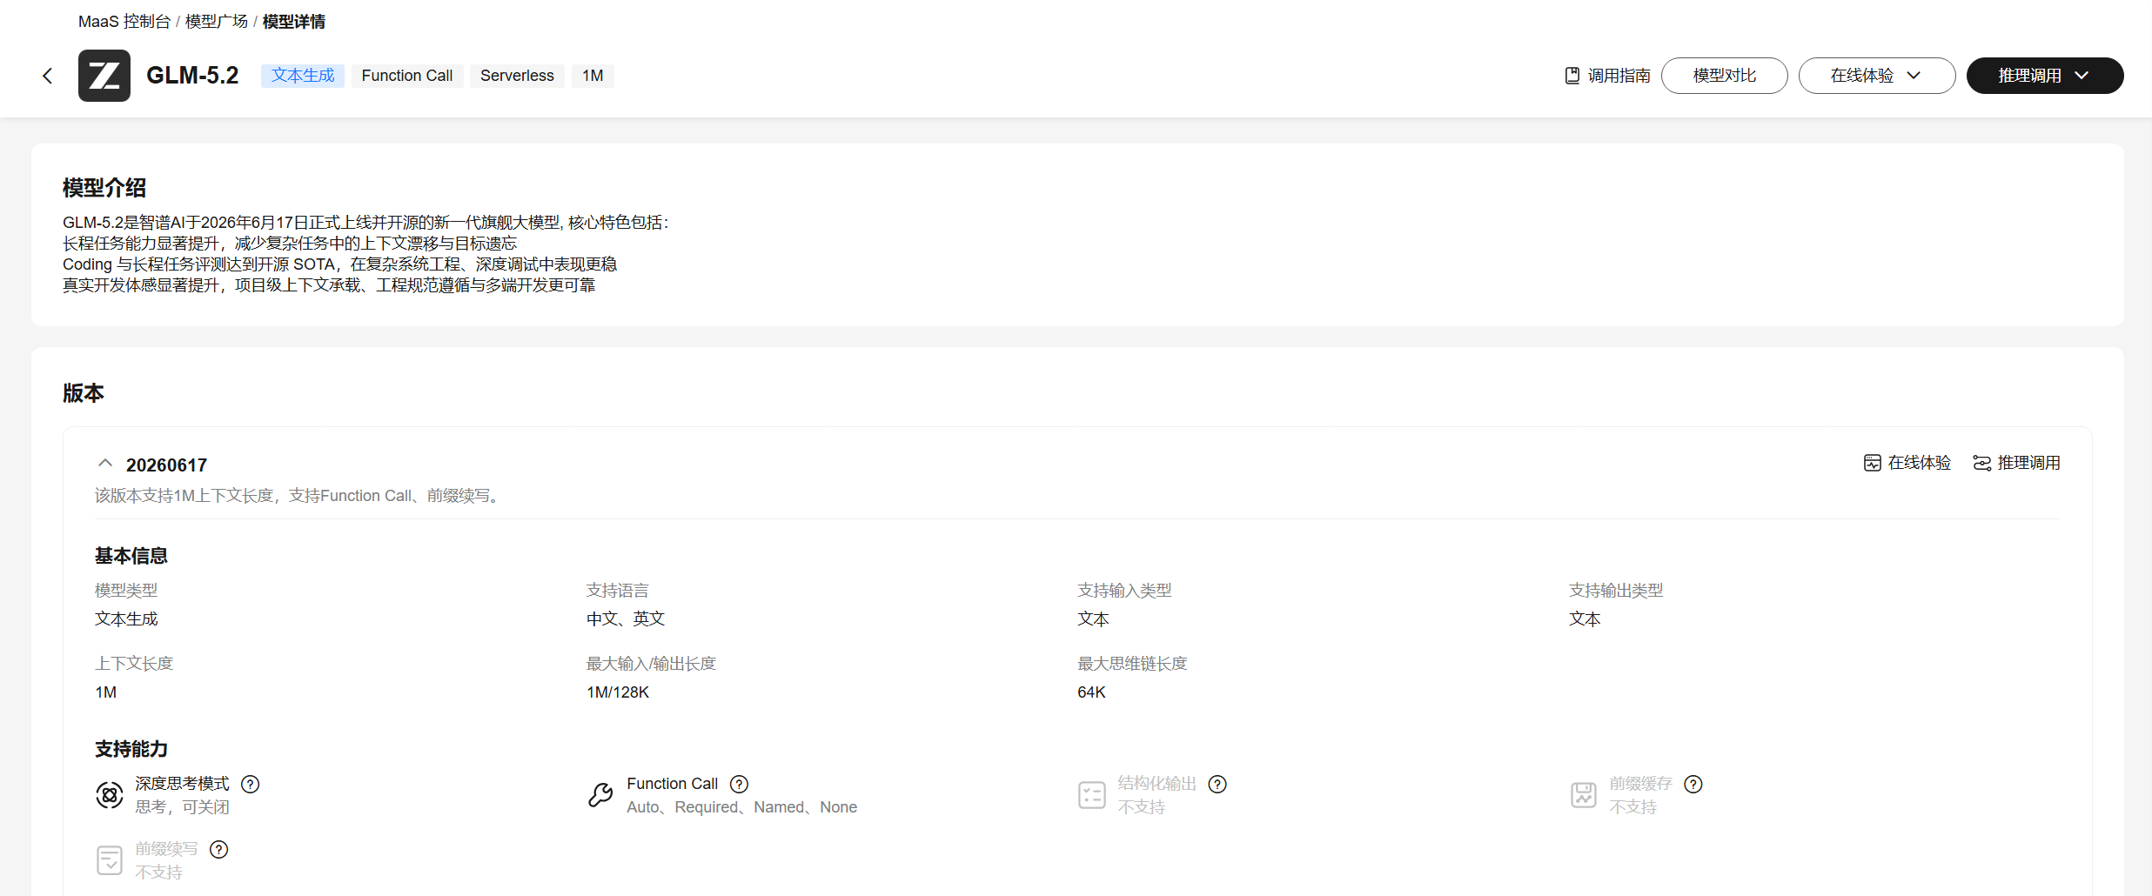
Task: Navigate to 模型广场 breadcrumb
Action: click(217, 22)
